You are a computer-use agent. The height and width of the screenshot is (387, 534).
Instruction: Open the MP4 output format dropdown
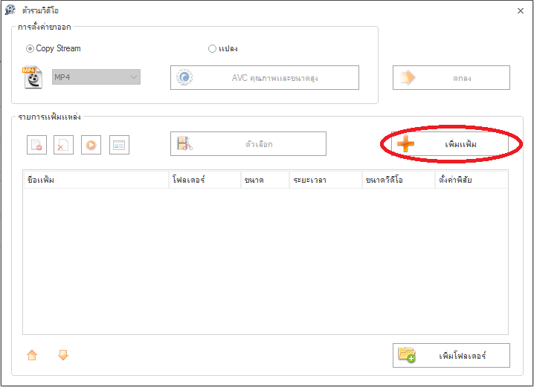coord(96,77)
